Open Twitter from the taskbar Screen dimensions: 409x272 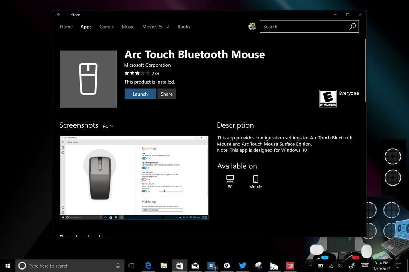(242, 266)
